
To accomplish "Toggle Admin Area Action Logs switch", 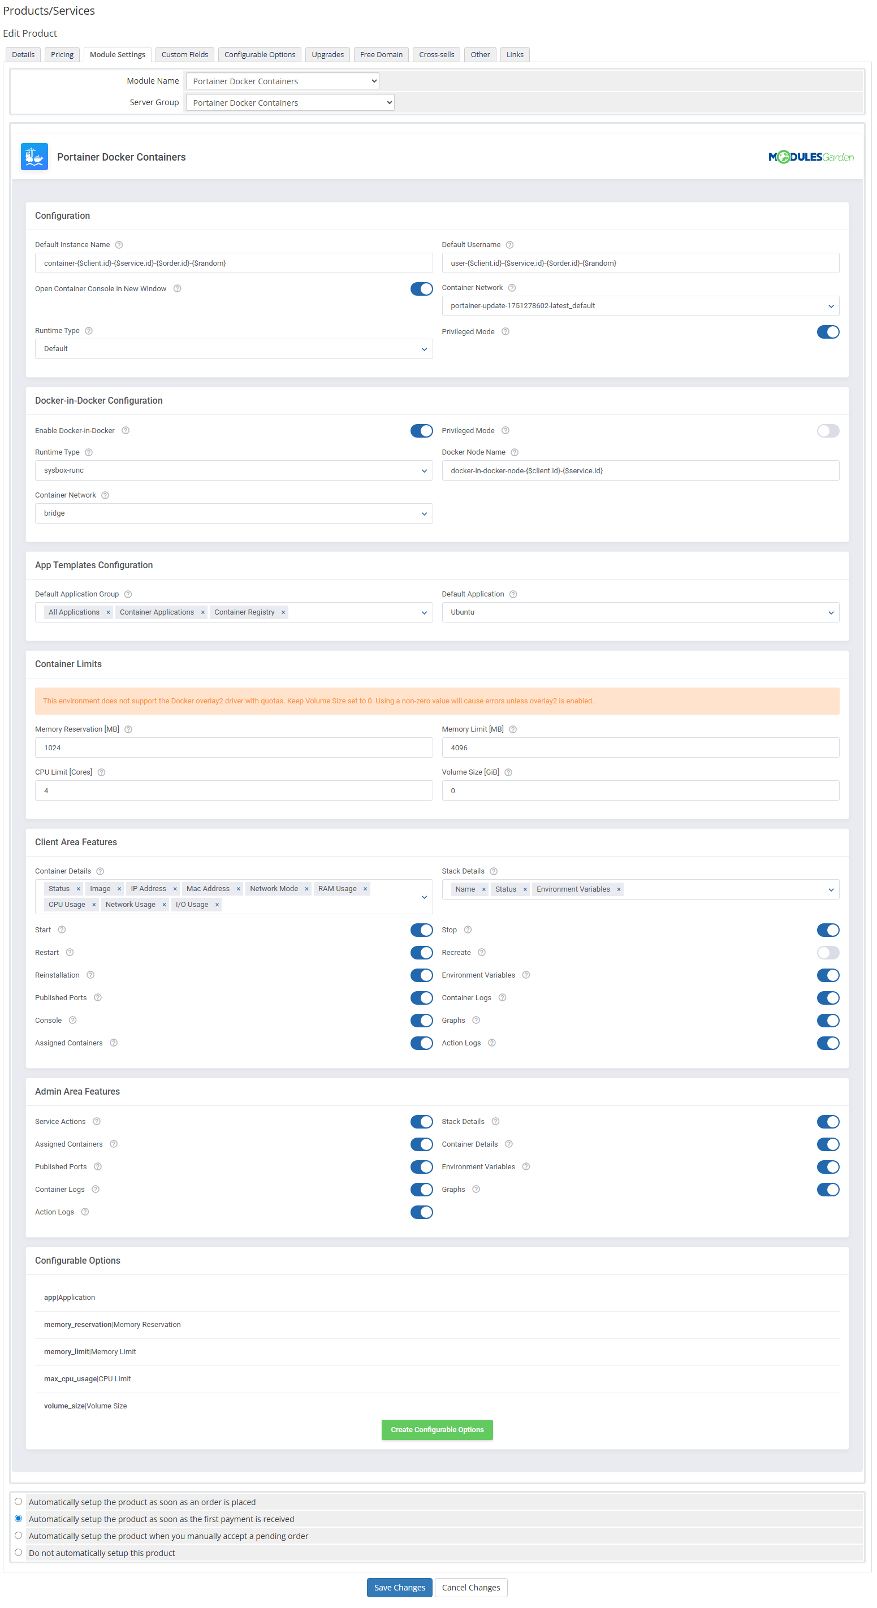I will pyautogui.click(x=421, y=1212).
